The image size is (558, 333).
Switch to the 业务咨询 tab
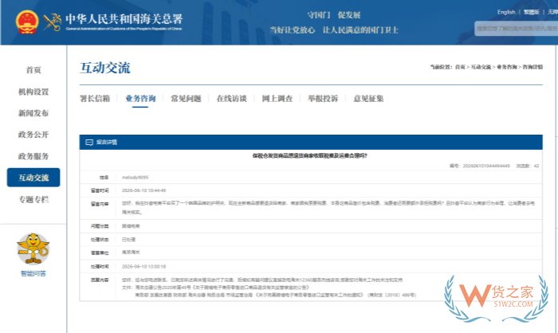(140, 99)
